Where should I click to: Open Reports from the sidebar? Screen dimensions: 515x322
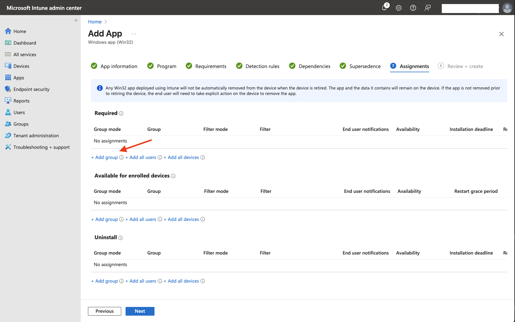(x=21, y=100)
